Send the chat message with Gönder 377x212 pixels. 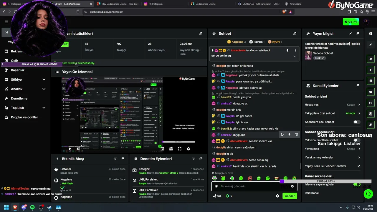point(290,196)
